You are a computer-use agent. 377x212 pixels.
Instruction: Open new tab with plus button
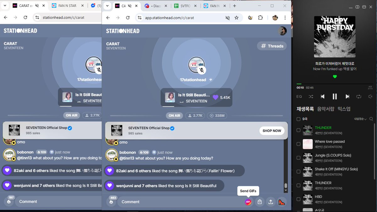[235, 6]
